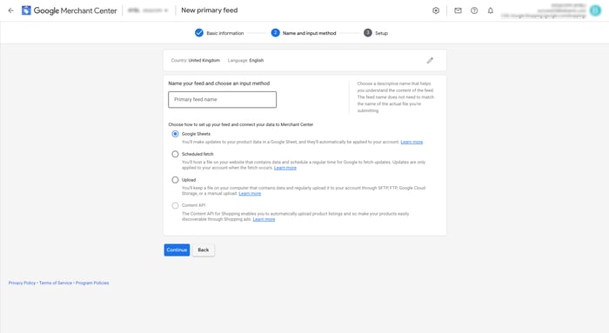The height and width of the screenshot is (333, 609).
Task: Open the Terms of Service link
Action: tap(56, 283)
